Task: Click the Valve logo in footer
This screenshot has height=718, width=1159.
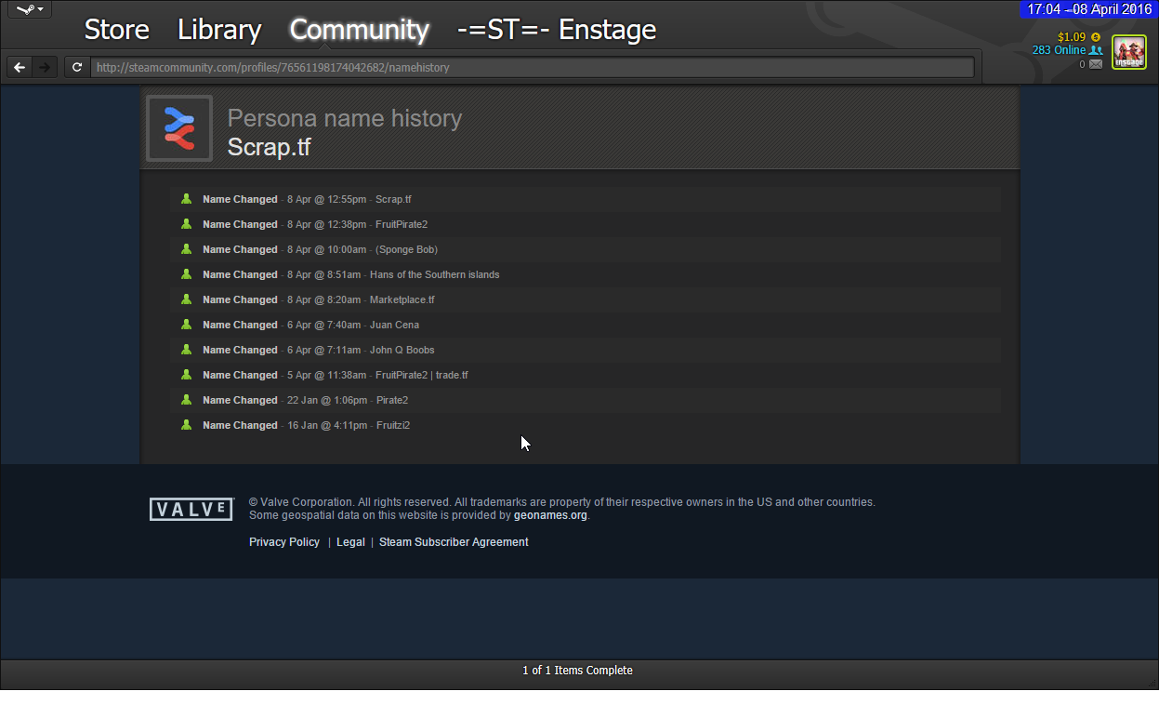Action: coord(191,509)
